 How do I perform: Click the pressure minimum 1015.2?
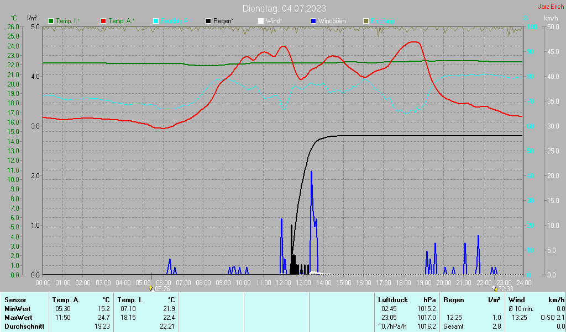[x=427, y=309]
